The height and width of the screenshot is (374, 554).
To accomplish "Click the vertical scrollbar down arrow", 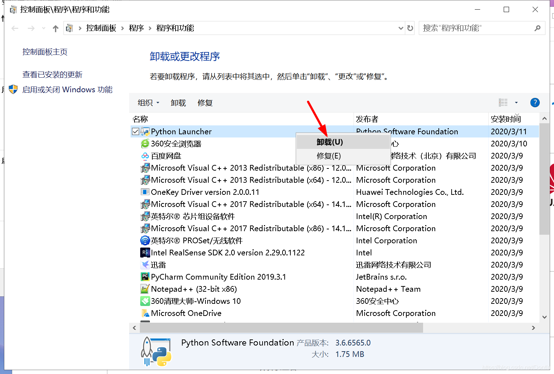I will (x=544, y=317).
